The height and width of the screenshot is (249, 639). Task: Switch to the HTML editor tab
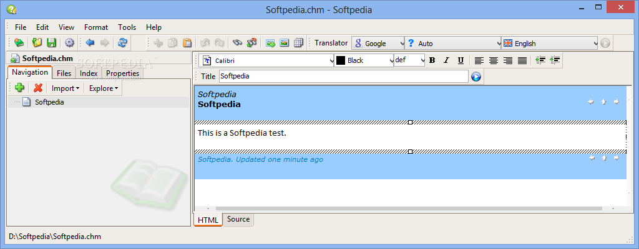click(208, 220)
